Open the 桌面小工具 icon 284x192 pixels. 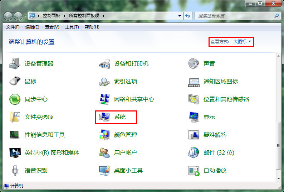104,171
